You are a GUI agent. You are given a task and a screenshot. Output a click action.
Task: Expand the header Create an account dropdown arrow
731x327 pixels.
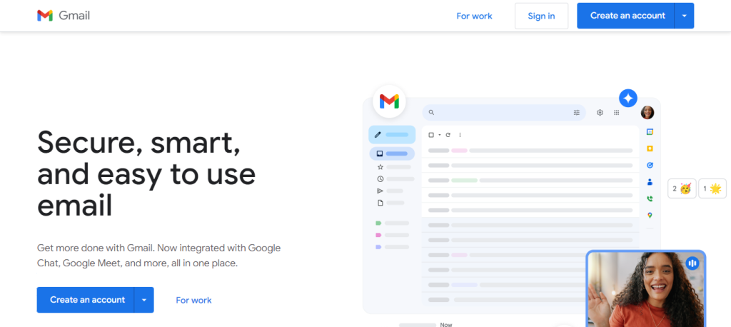tap(685, 16)
